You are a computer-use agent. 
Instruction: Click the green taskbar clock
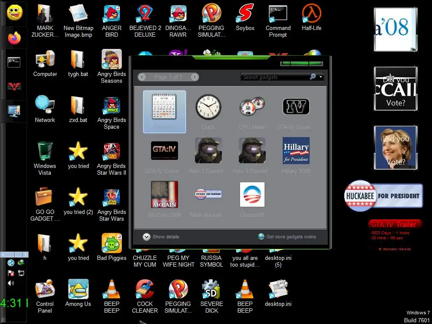(14, 303)
